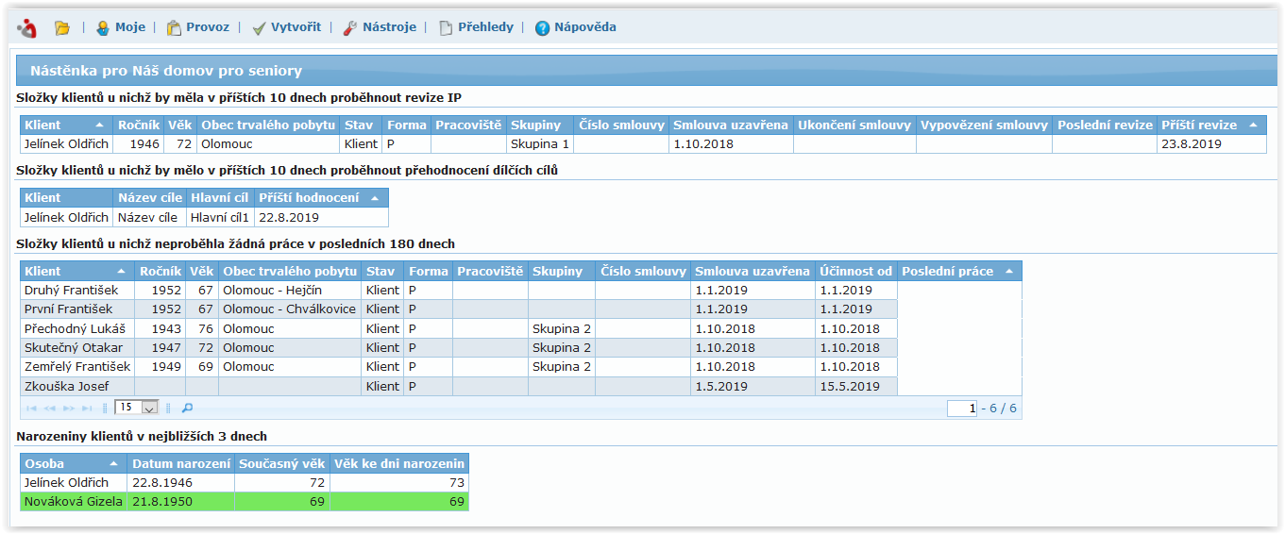1285x534 pixels.
Task: Sort revize IP table by Příští revize
Action: click(1211, 125)
